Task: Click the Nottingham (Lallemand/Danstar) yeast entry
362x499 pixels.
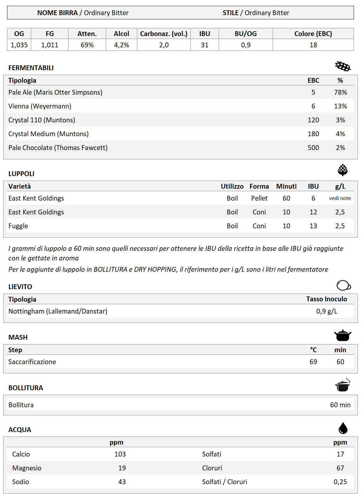Action: click(58, 311)
